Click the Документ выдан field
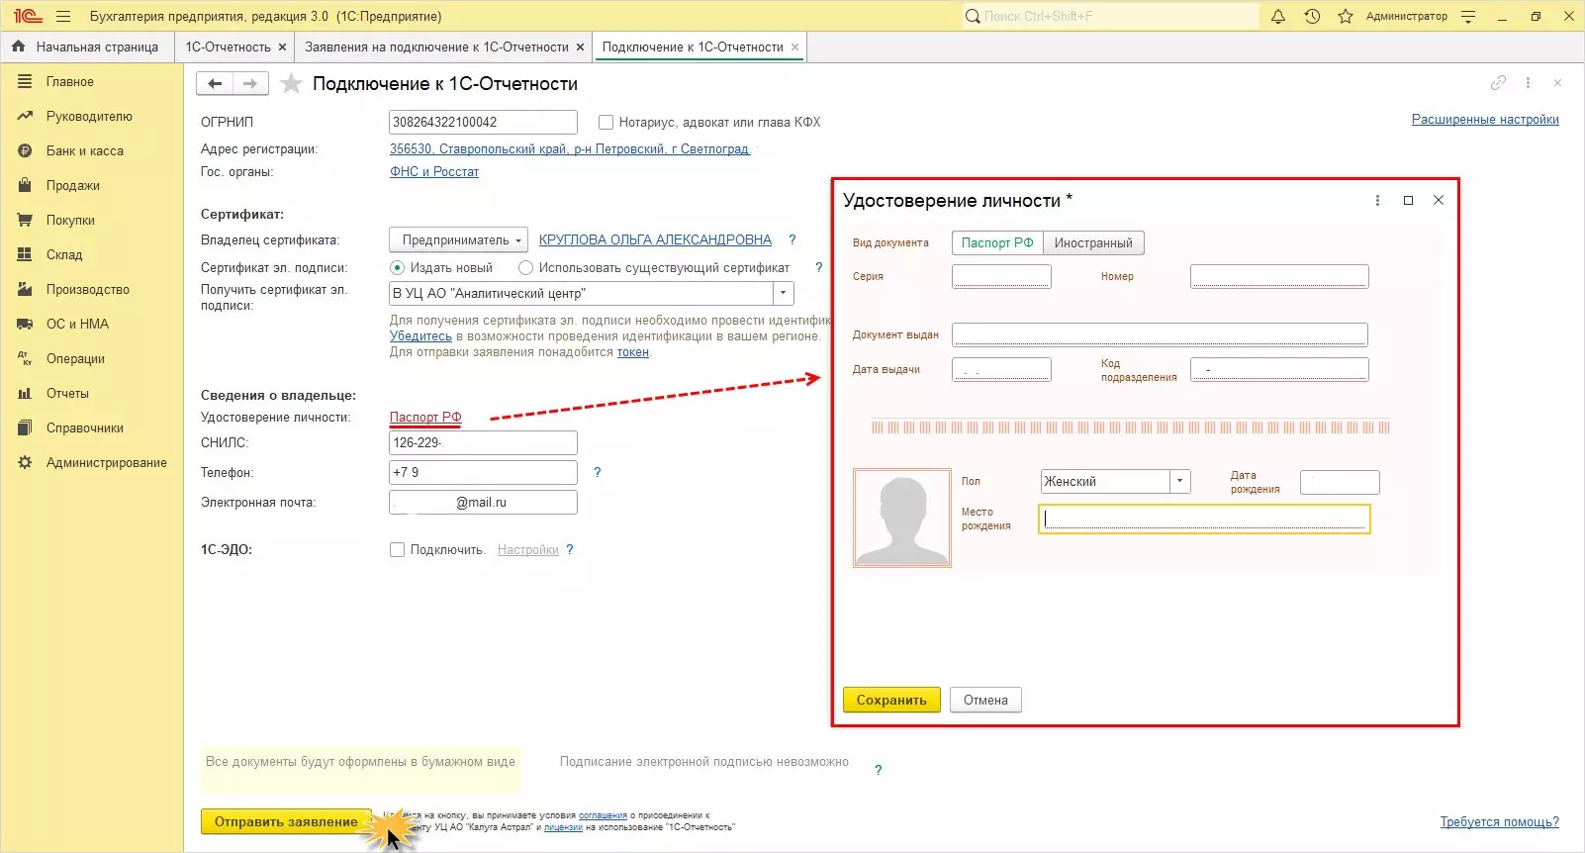1585x853 pixels. click(1160, 334)
